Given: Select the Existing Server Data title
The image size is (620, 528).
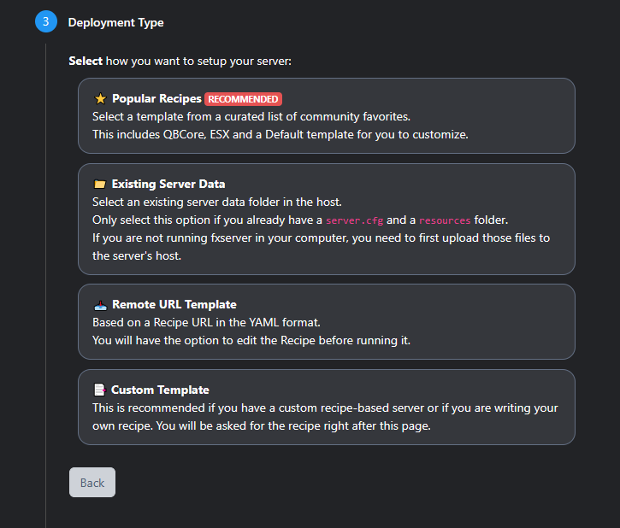Looking at the screenshot, I should click(x=168, y=185).
